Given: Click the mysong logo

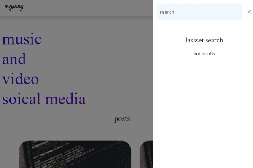Looking at the screenshot, I should [14, 7].
